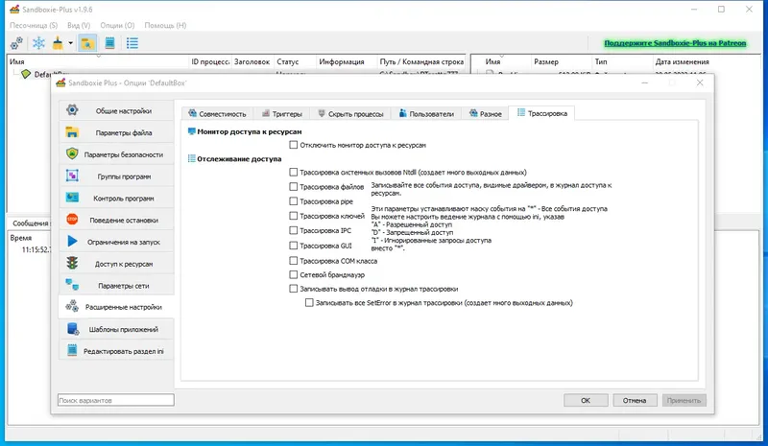
Task: Click the global settings gear icon in toolbar
Action: (16, 43)
